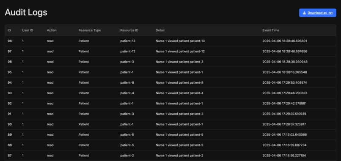
Task: Click event time 2025-04-06 18:28:18.265548
Action: (285, 72)
